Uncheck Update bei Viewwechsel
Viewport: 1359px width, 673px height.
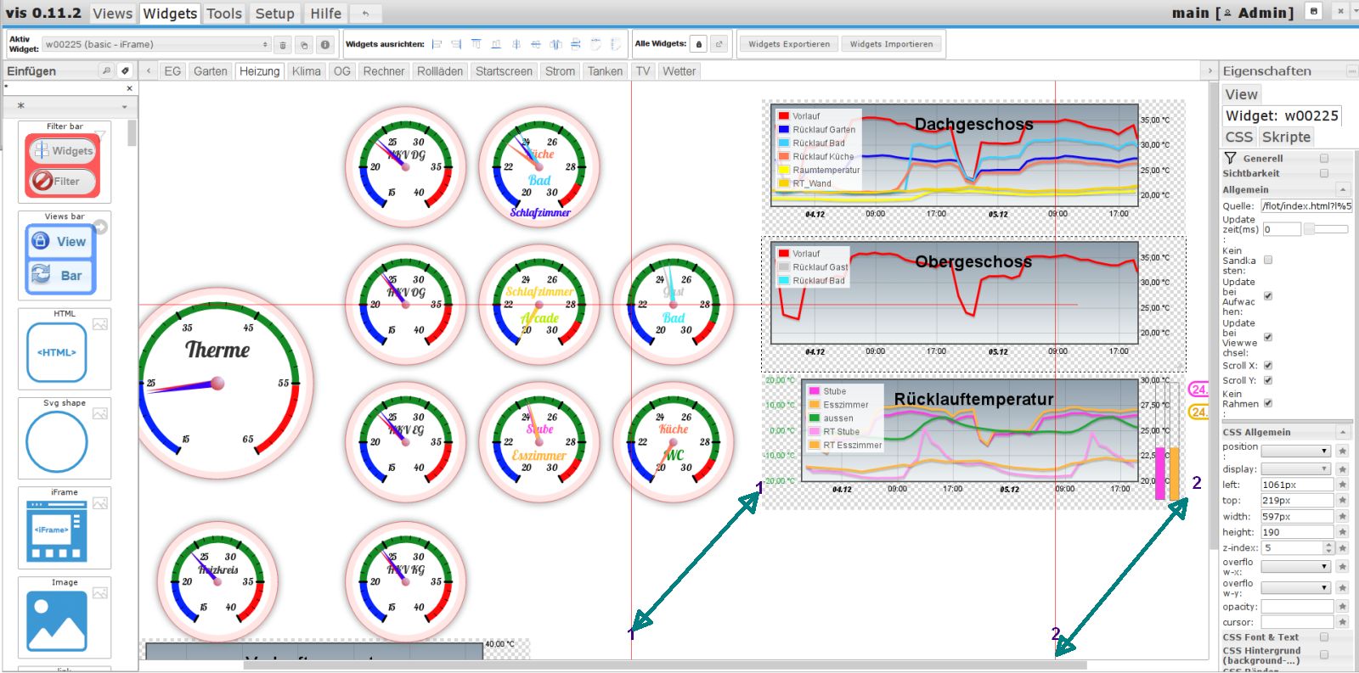1268,337
